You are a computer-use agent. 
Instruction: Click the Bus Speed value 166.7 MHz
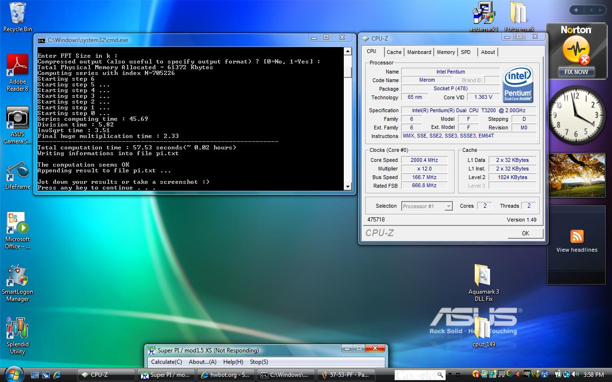tap(424, 177)
